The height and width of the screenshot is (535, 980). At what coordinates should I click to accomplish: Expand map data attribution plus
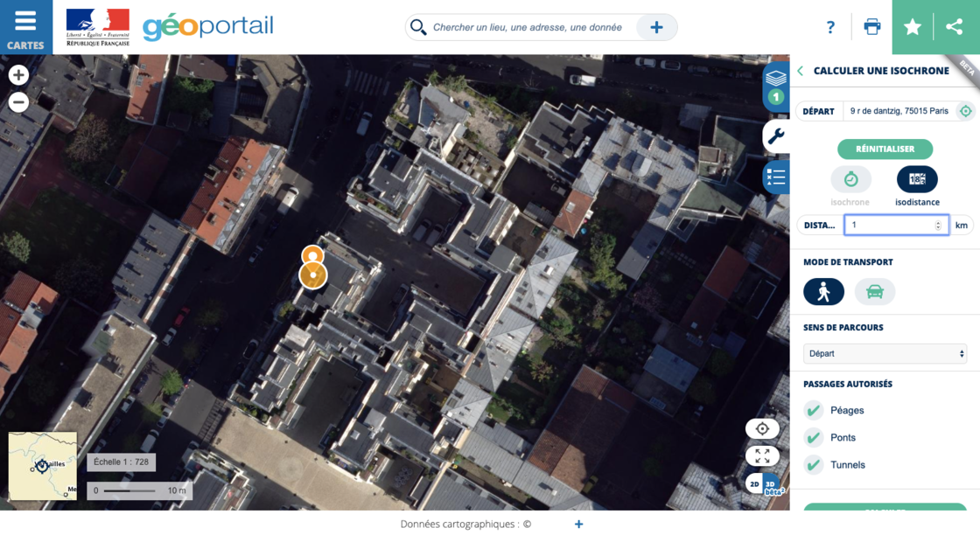(x=578, y=525)
